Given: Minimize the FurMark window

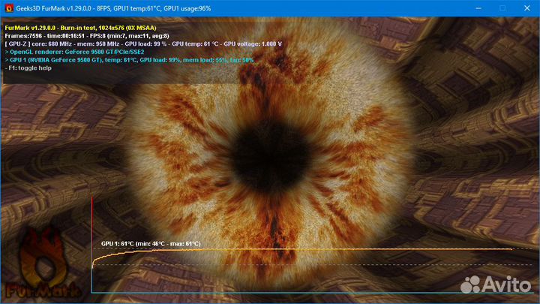Looking at the screenshot, I should 478,8.
